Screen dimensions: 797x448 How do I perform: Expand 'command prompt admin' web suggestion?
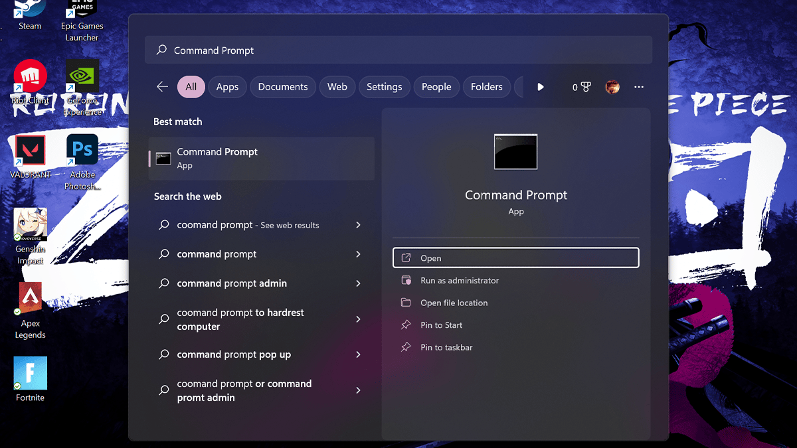click(x=358, y=283)
